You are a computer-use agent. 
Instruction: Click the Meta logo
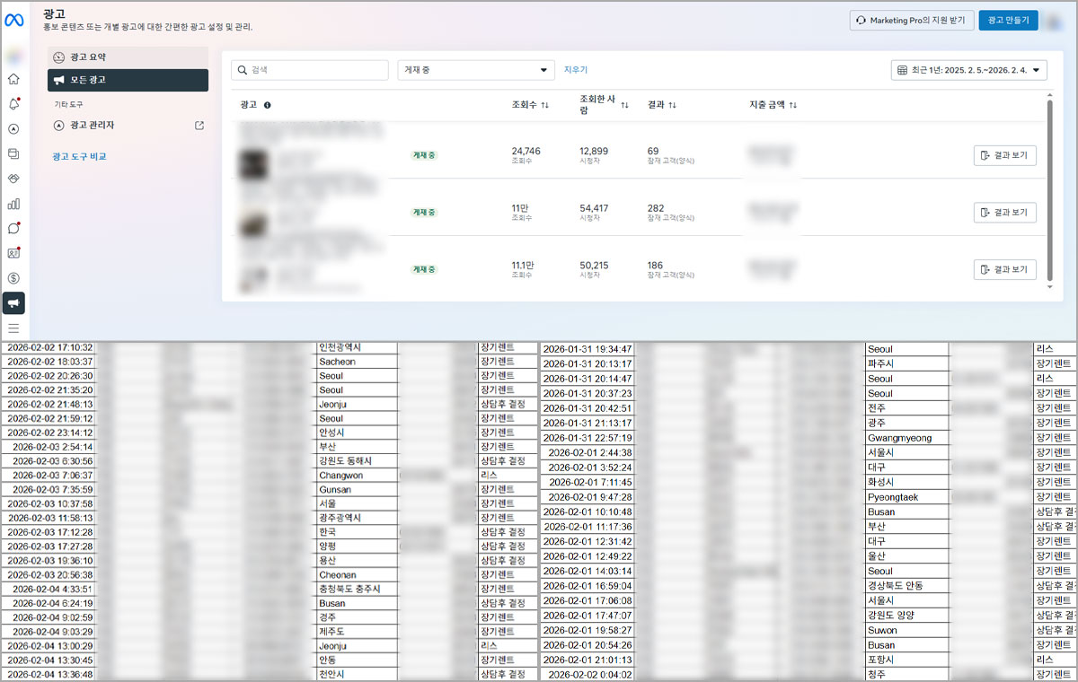point(15,19)
